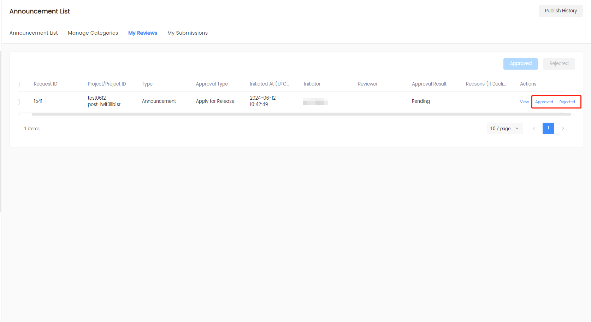Click the Request ID column header
The height and width of the screenshot is (322, 591).
click(x=46, y=84)
